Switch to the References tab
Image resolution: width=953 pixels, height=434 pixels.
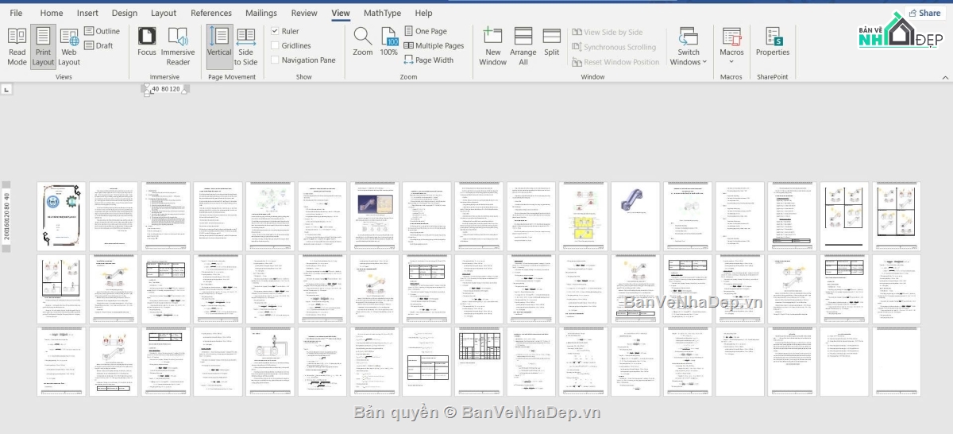pyautogui.click(x=211, y=13)
